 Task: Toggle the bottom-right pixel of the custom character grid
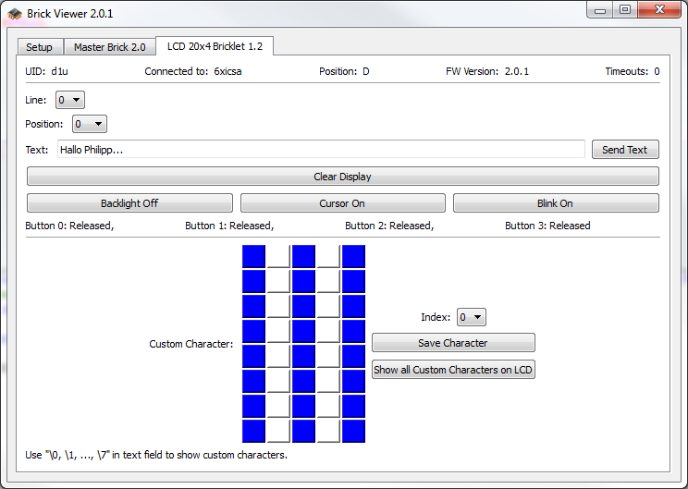coord(353,431)
